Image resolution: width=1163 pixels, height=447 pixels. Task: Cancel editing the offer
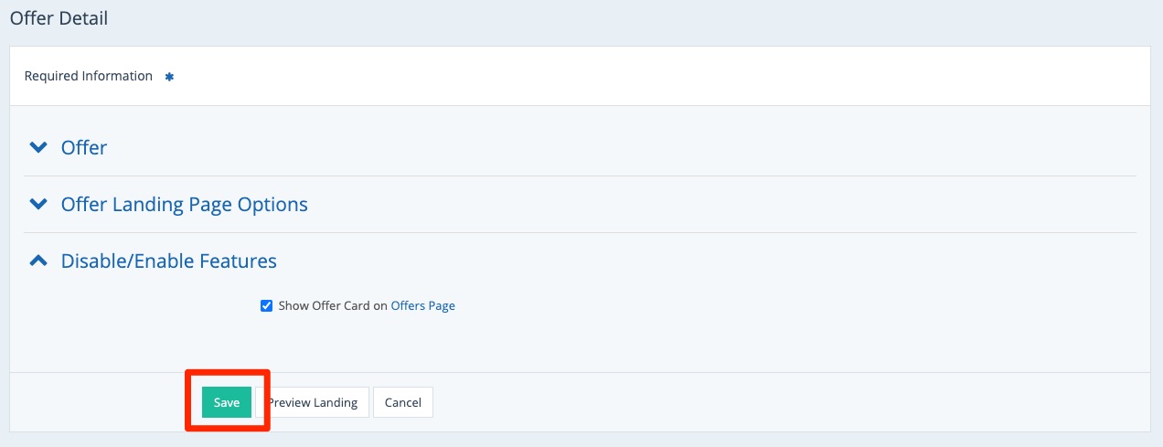pyautogui.click(x=402, y=402)
